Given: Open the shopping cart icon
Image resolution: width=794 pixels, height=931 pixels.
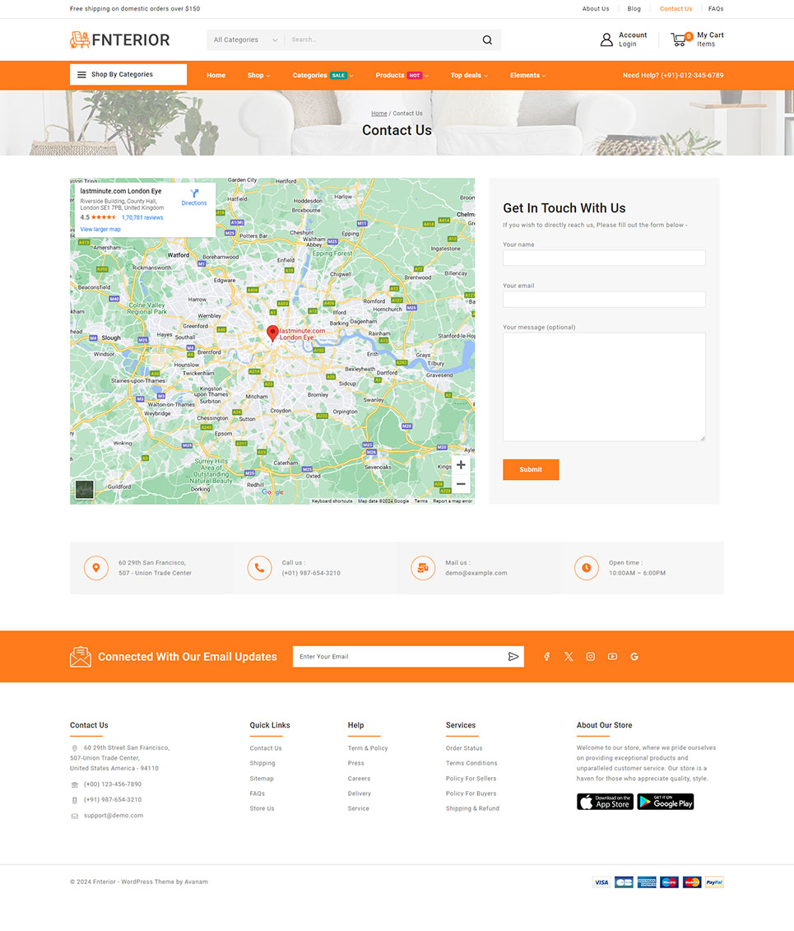Looking at the screenshot, I should click(679, 40).
